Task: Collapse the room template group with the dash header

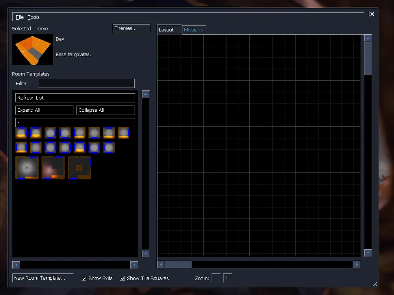Action: tap(75, 122)
